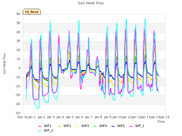The width and height of the screenshot is (182, 136).
Task: Click the Jan 13 x-axis tick label
Action: pyautogui.click(x=146, y=117)
